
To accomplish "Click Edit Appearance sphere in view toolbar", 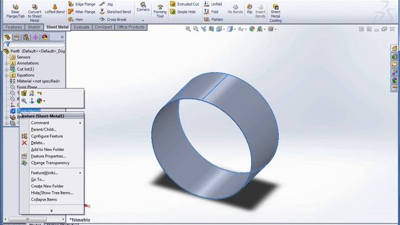I will tap(252, 29).
